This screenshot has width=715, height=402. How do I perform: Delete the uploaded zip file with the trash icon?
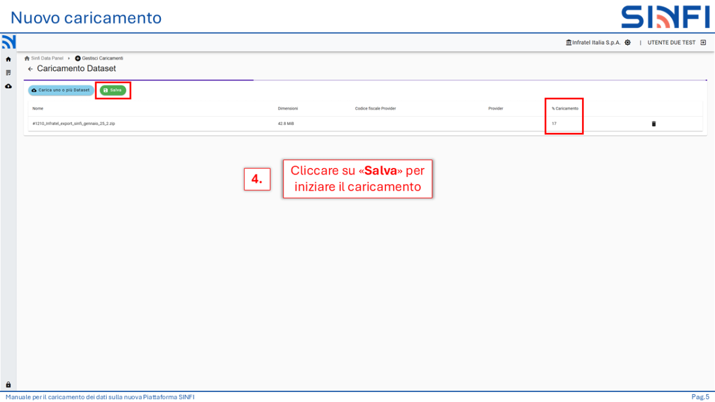tap(654, 123)
